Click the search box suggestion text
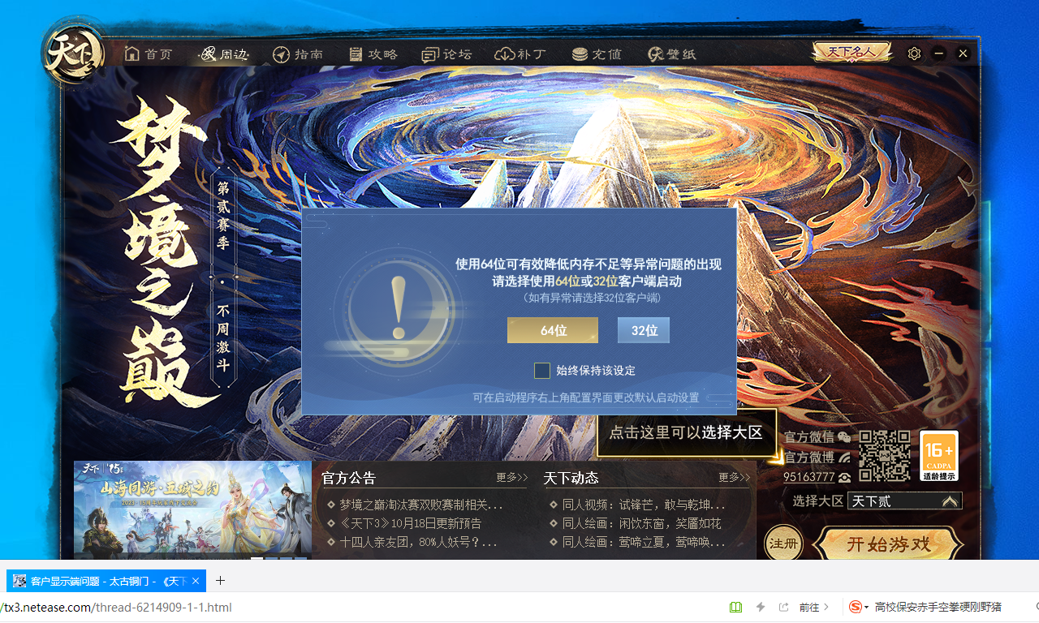Viewport: 1039px width, 623px height. [938, 607]
